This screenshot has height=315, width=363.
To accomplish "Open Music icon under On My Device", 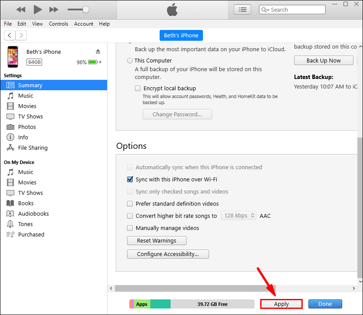I will click(x=10, y=172).
